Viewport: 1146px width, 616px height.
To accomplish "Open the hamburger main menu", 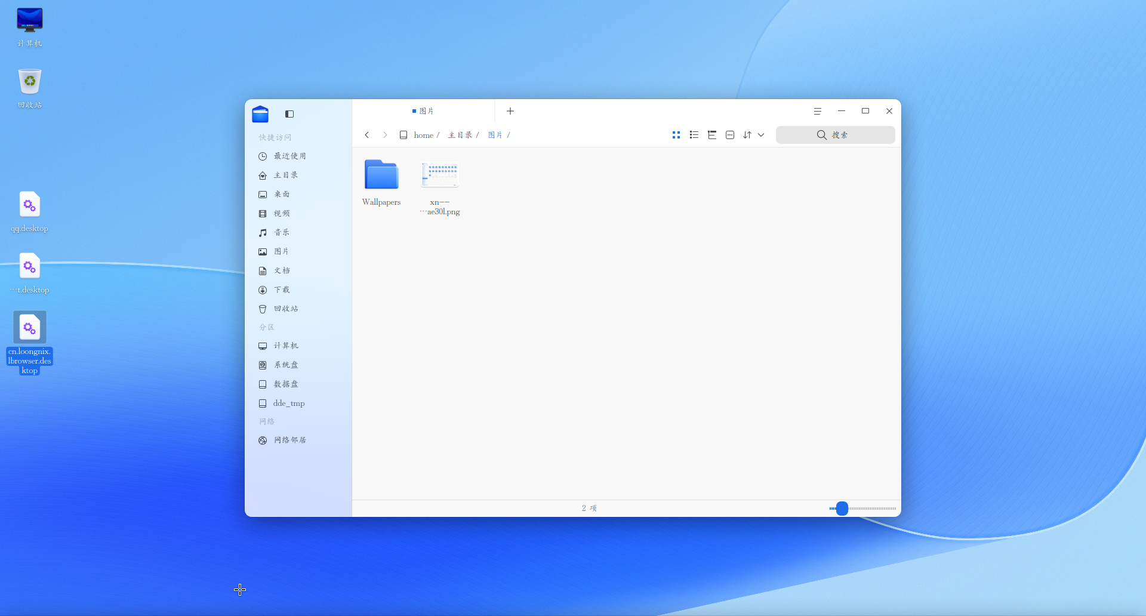I will [818, 111].
